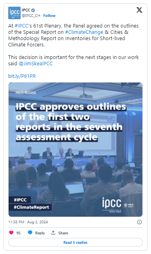The height and width of the screenshot is (254, 151).
Task: Click the @IPCC_CH handle
Action: point(31,16)
